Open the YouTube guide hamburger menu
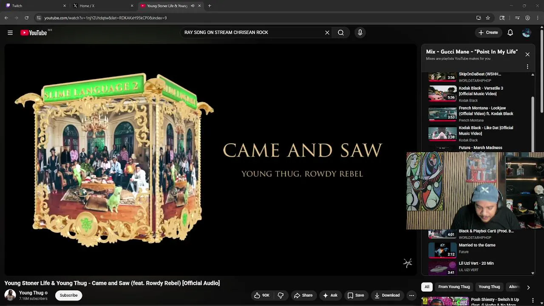544x306 pixels. click(x=10, y=33)
